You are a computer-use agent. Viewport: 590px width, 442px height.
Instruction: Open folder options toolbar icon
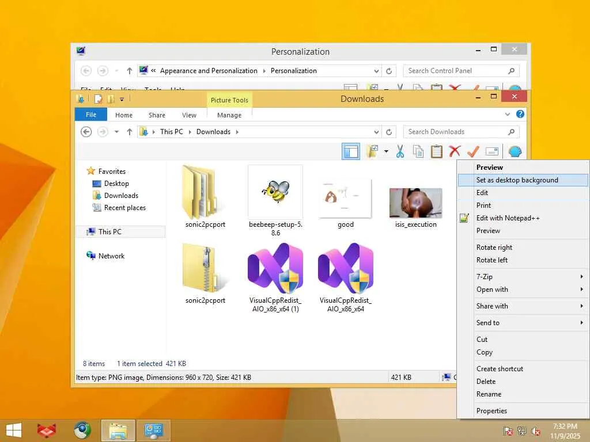click(x=373, y=151)
